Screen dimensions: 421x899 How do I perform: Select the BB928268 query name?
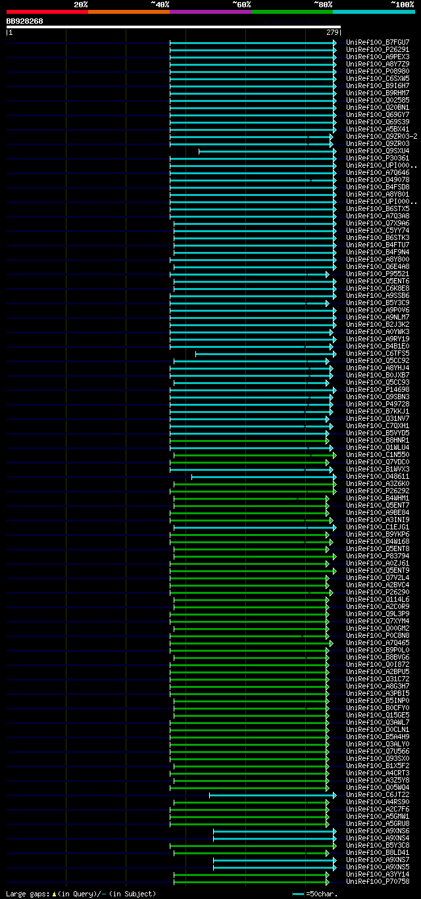[x=25, y=21]
